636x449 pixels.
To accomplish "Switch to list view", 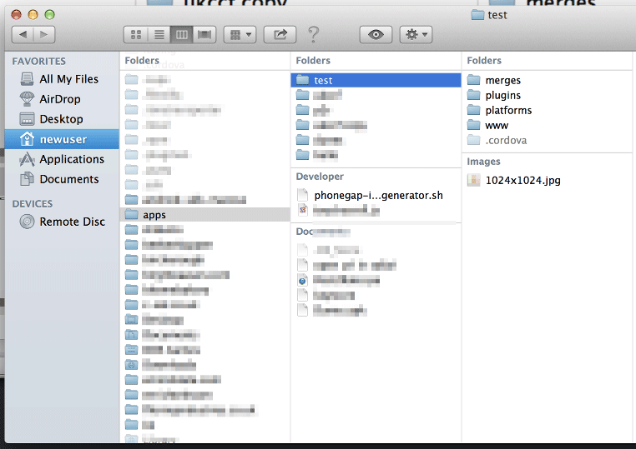I will 159,34.
